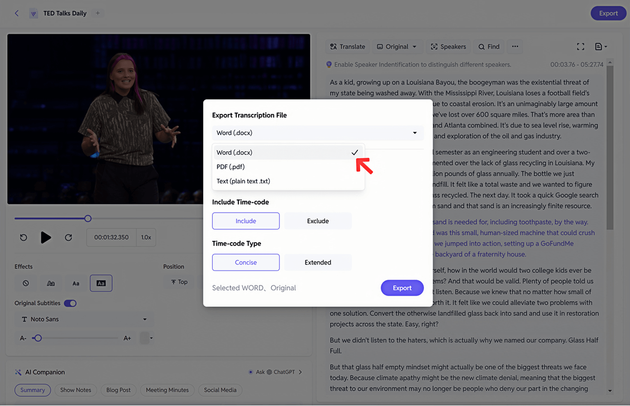Open Speakers identification
The height and width of the screenshot is (406, 630).
point(448,47)
